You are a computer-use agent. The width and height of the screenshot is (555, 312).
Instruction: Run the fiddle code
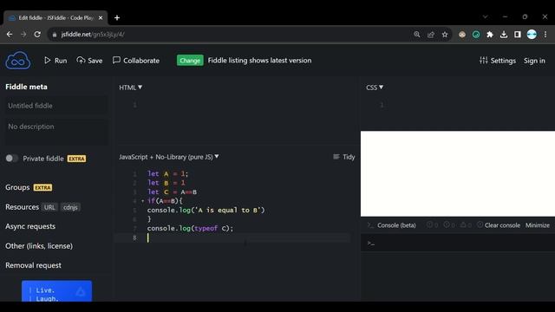coord(55,61)
